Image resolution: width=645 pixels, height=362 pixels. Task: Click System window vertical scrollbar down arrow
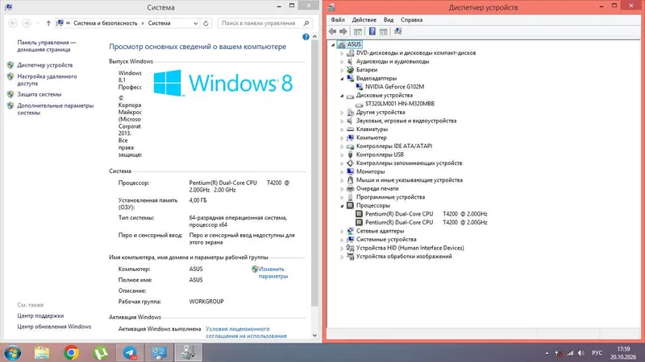[x=314, y=335]
